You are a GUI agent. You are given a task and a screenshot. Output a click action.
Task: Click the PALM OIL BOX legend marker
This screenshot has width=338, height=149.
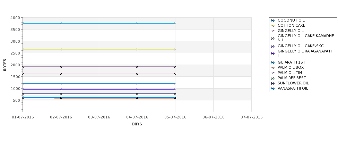pos(273,68)
